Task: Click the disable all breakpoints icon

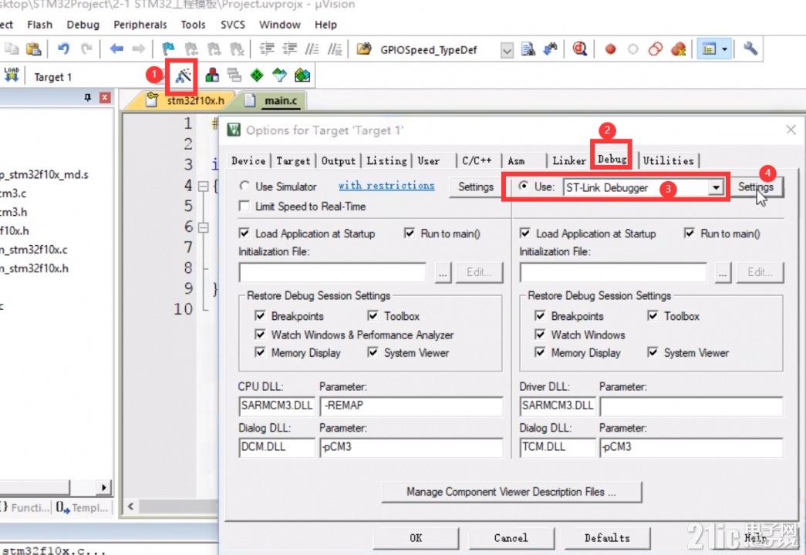Action: tap(656, 49)
